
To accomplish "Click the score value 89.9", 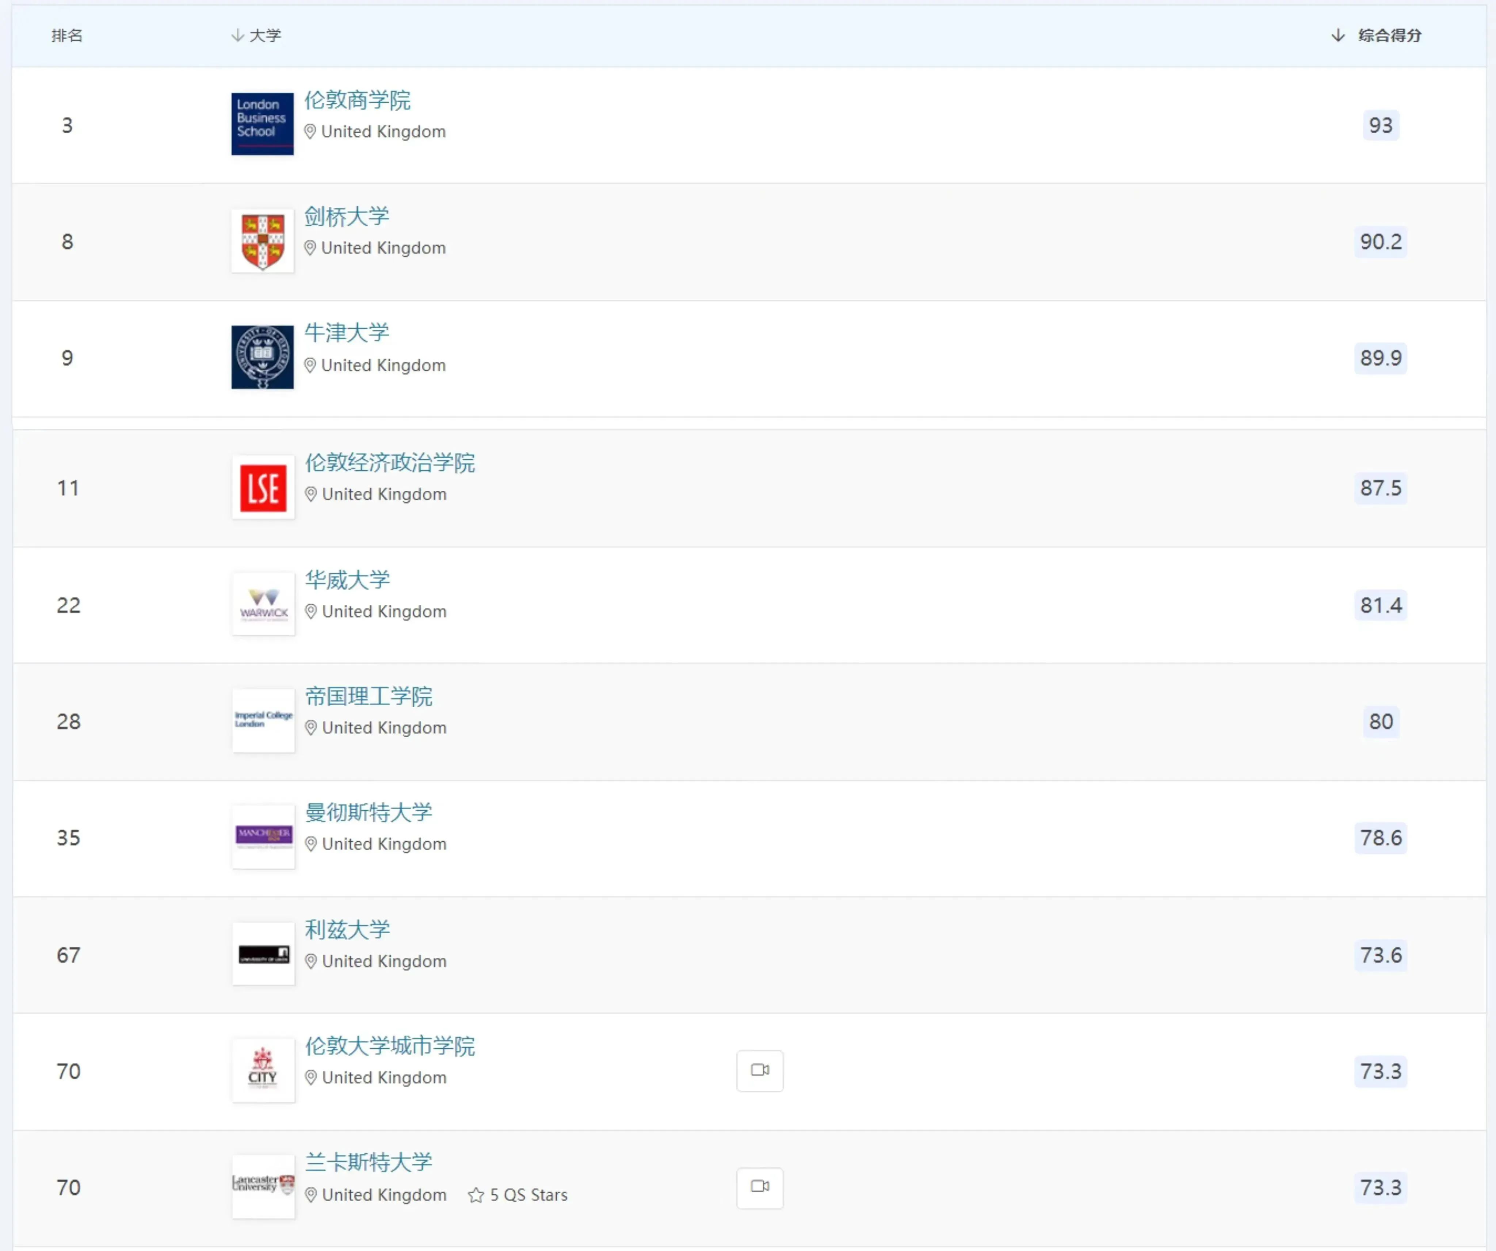I will (x=1381, y=357).
